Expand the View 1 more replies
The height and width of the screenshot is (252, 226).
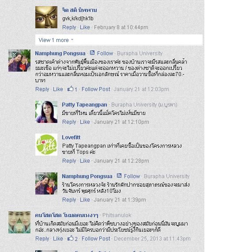[x=119, y=40]
